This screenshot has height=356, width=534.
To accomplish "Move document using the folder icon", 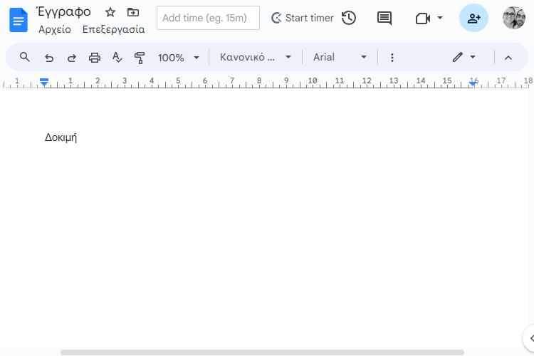I will (133, 13).
